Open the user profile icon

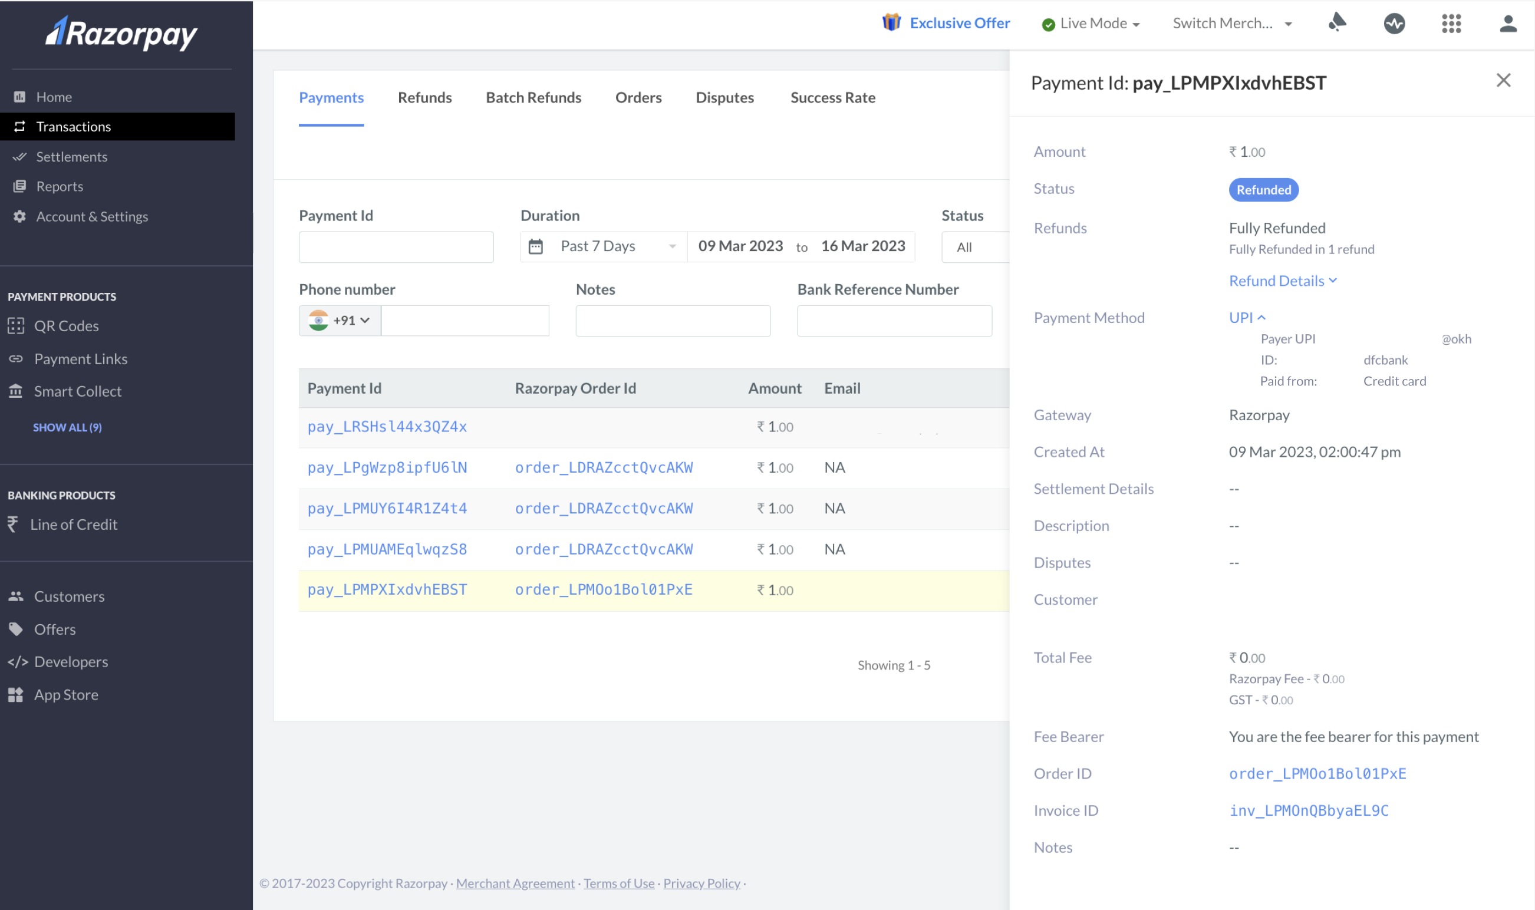click(x=1508, y=24)
